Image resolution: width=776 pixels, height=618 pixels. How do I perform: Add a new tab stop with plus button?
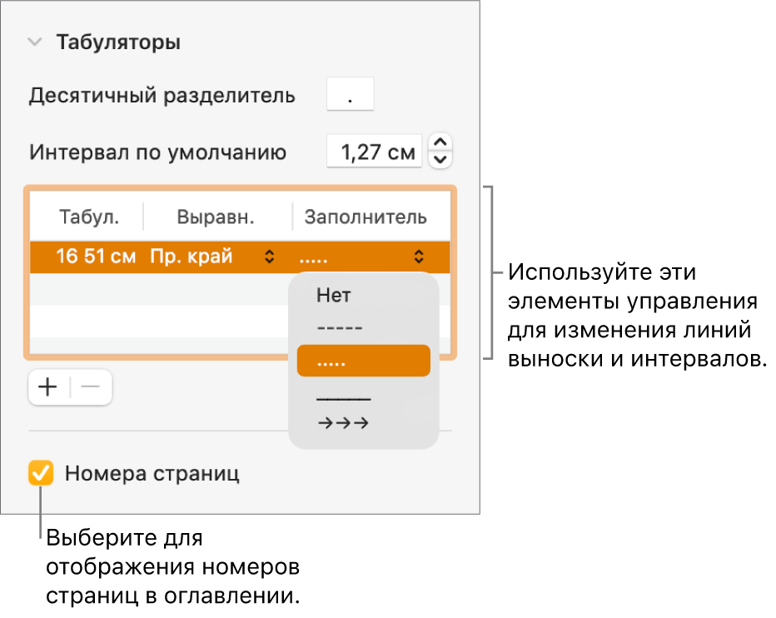(x=48, y=387)
